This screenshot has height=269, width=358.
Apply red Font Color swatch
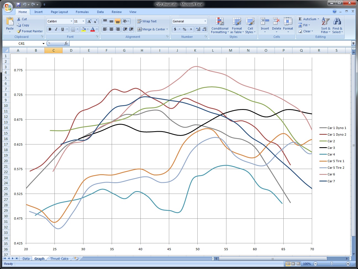point(93,29)
